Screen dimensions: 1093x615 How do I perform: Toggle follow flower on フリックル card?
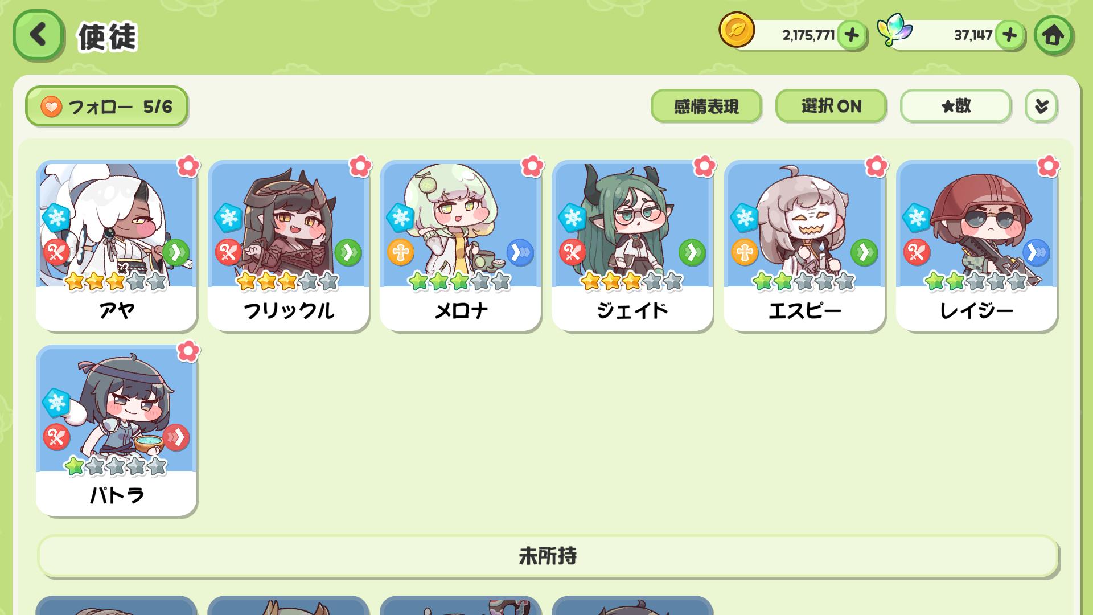click(x=360, y=166)
